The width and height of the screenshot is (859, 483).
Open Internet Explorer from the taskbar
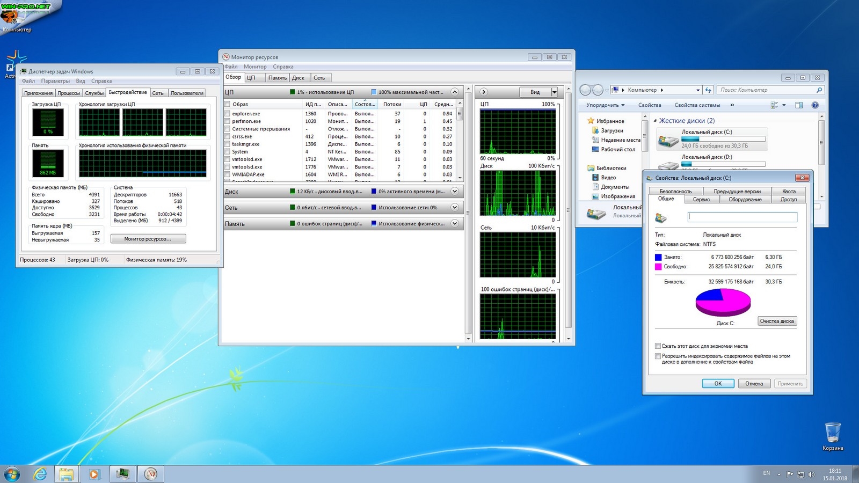coord(40,474)
